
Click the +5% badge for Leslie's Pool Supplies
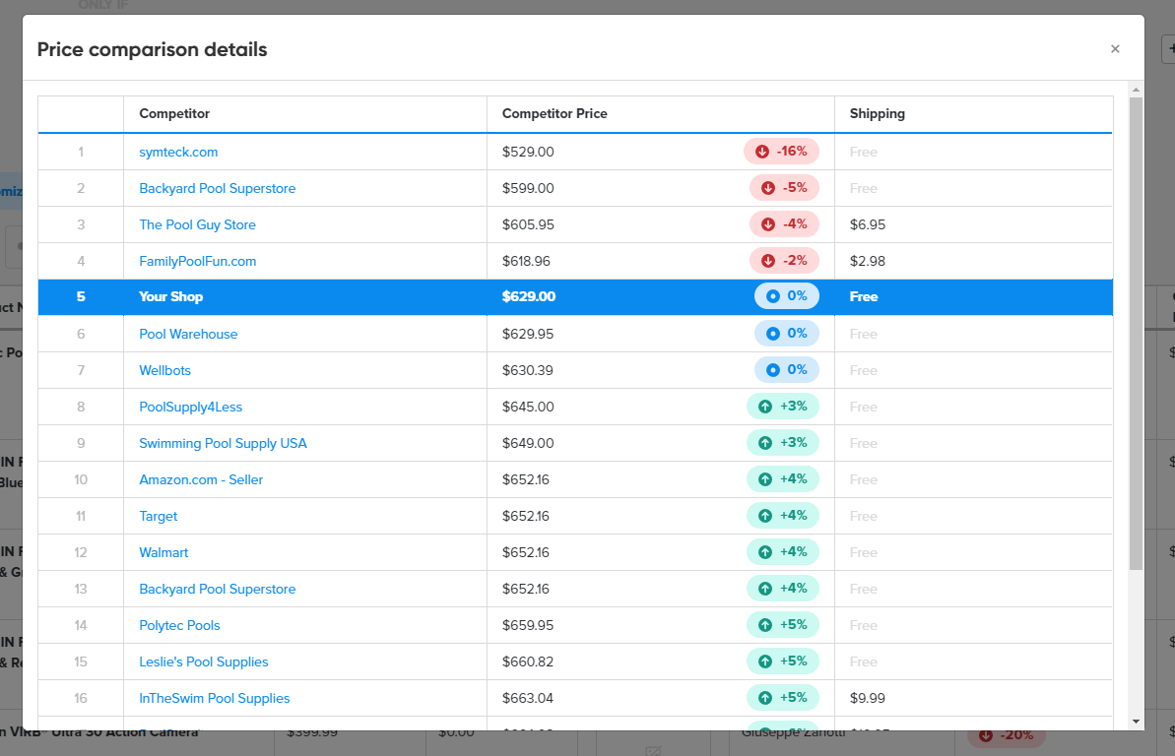(x=783, y=661)
